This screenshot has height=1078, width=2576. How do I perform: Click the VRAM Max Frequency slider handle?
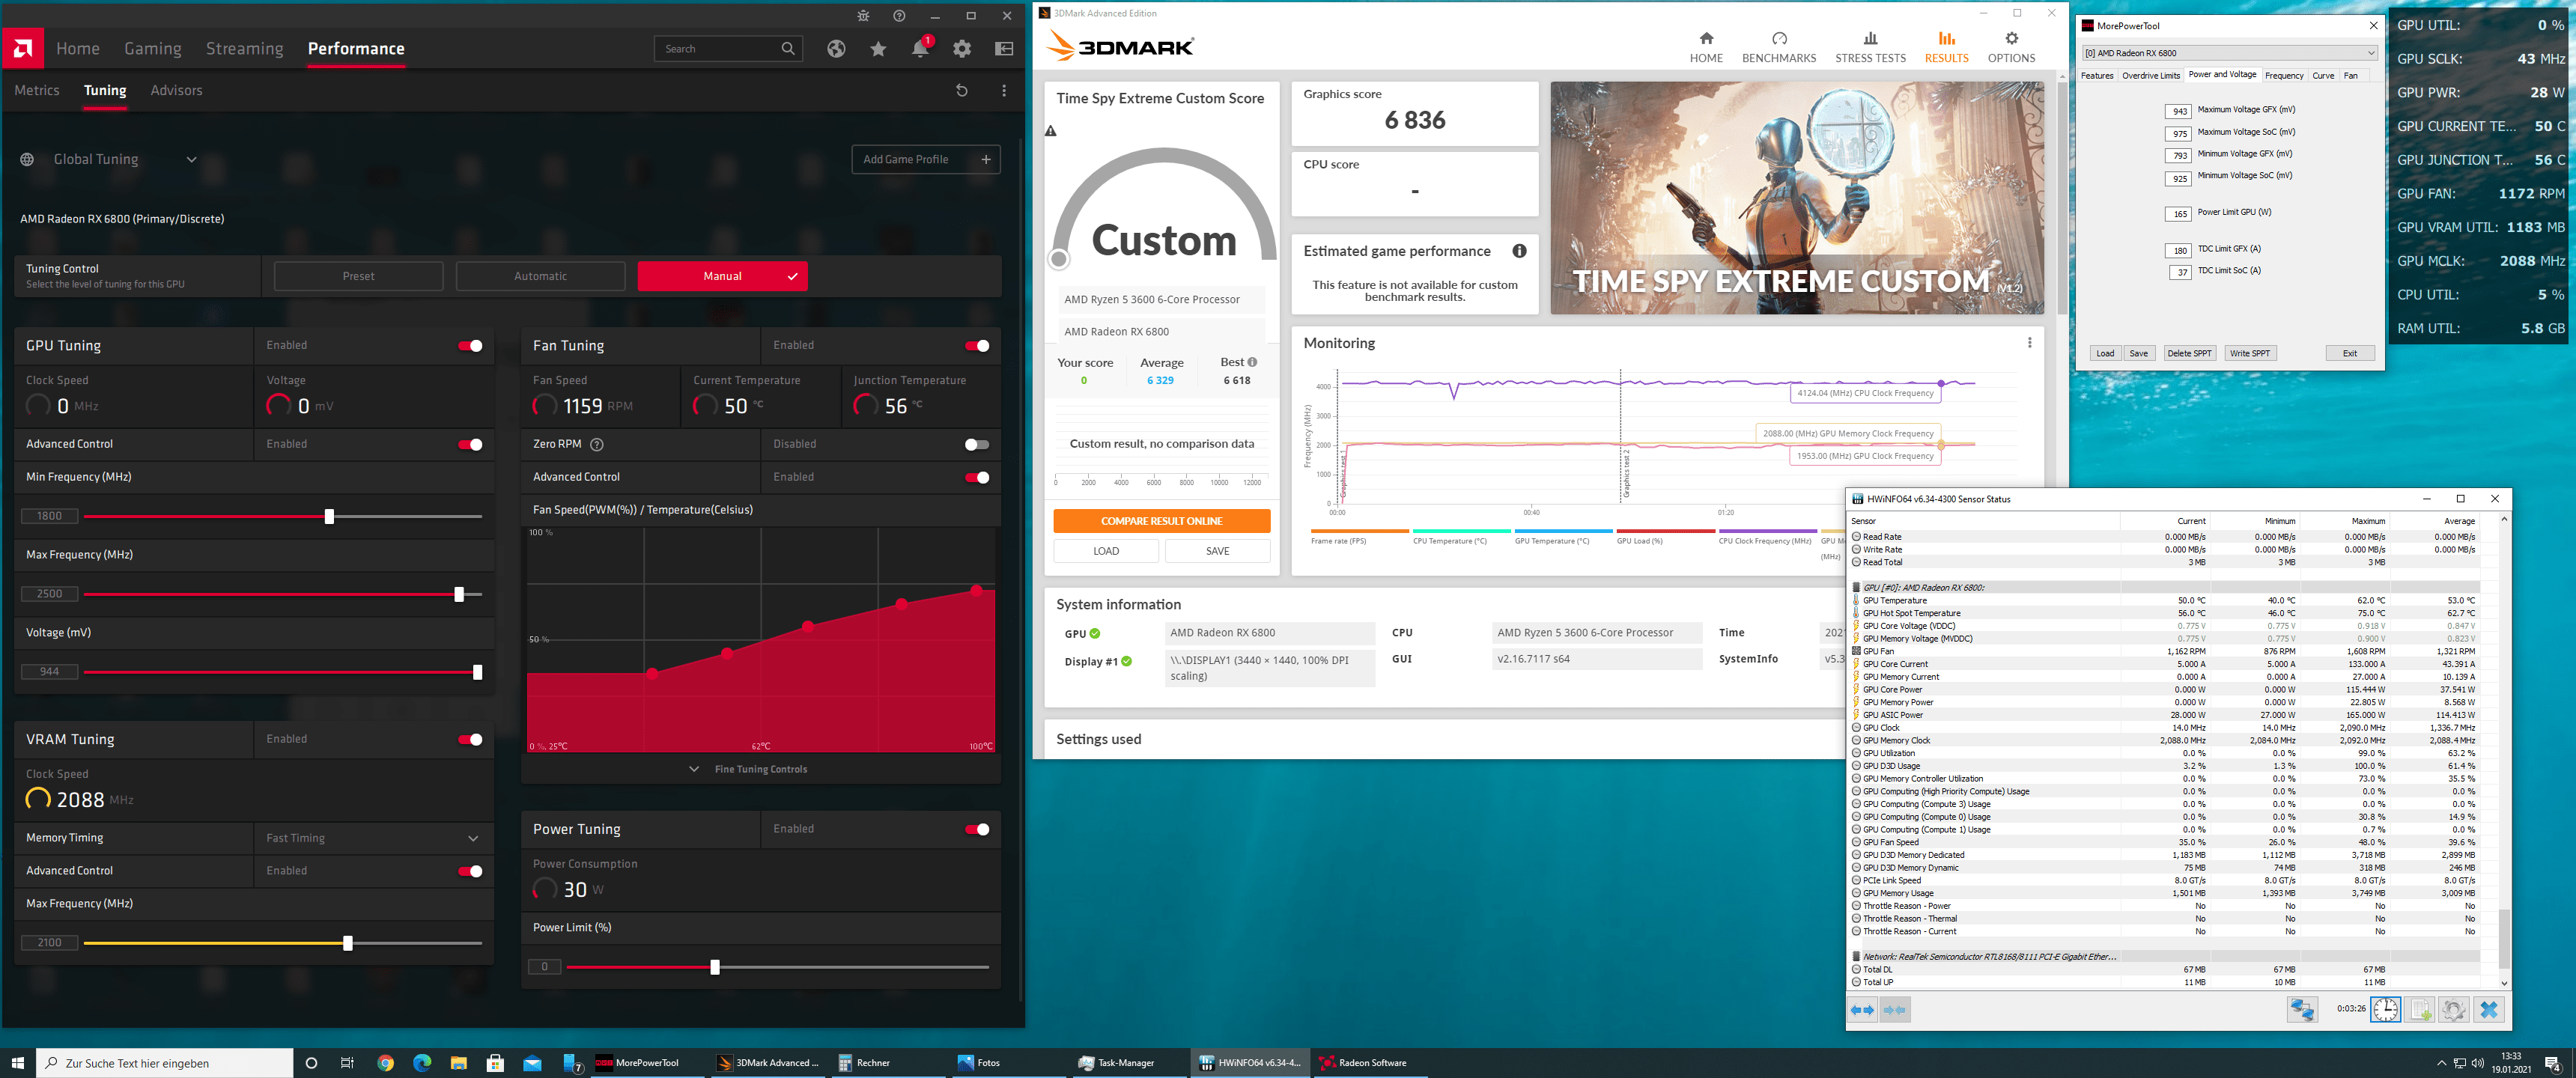pos(348,943)
